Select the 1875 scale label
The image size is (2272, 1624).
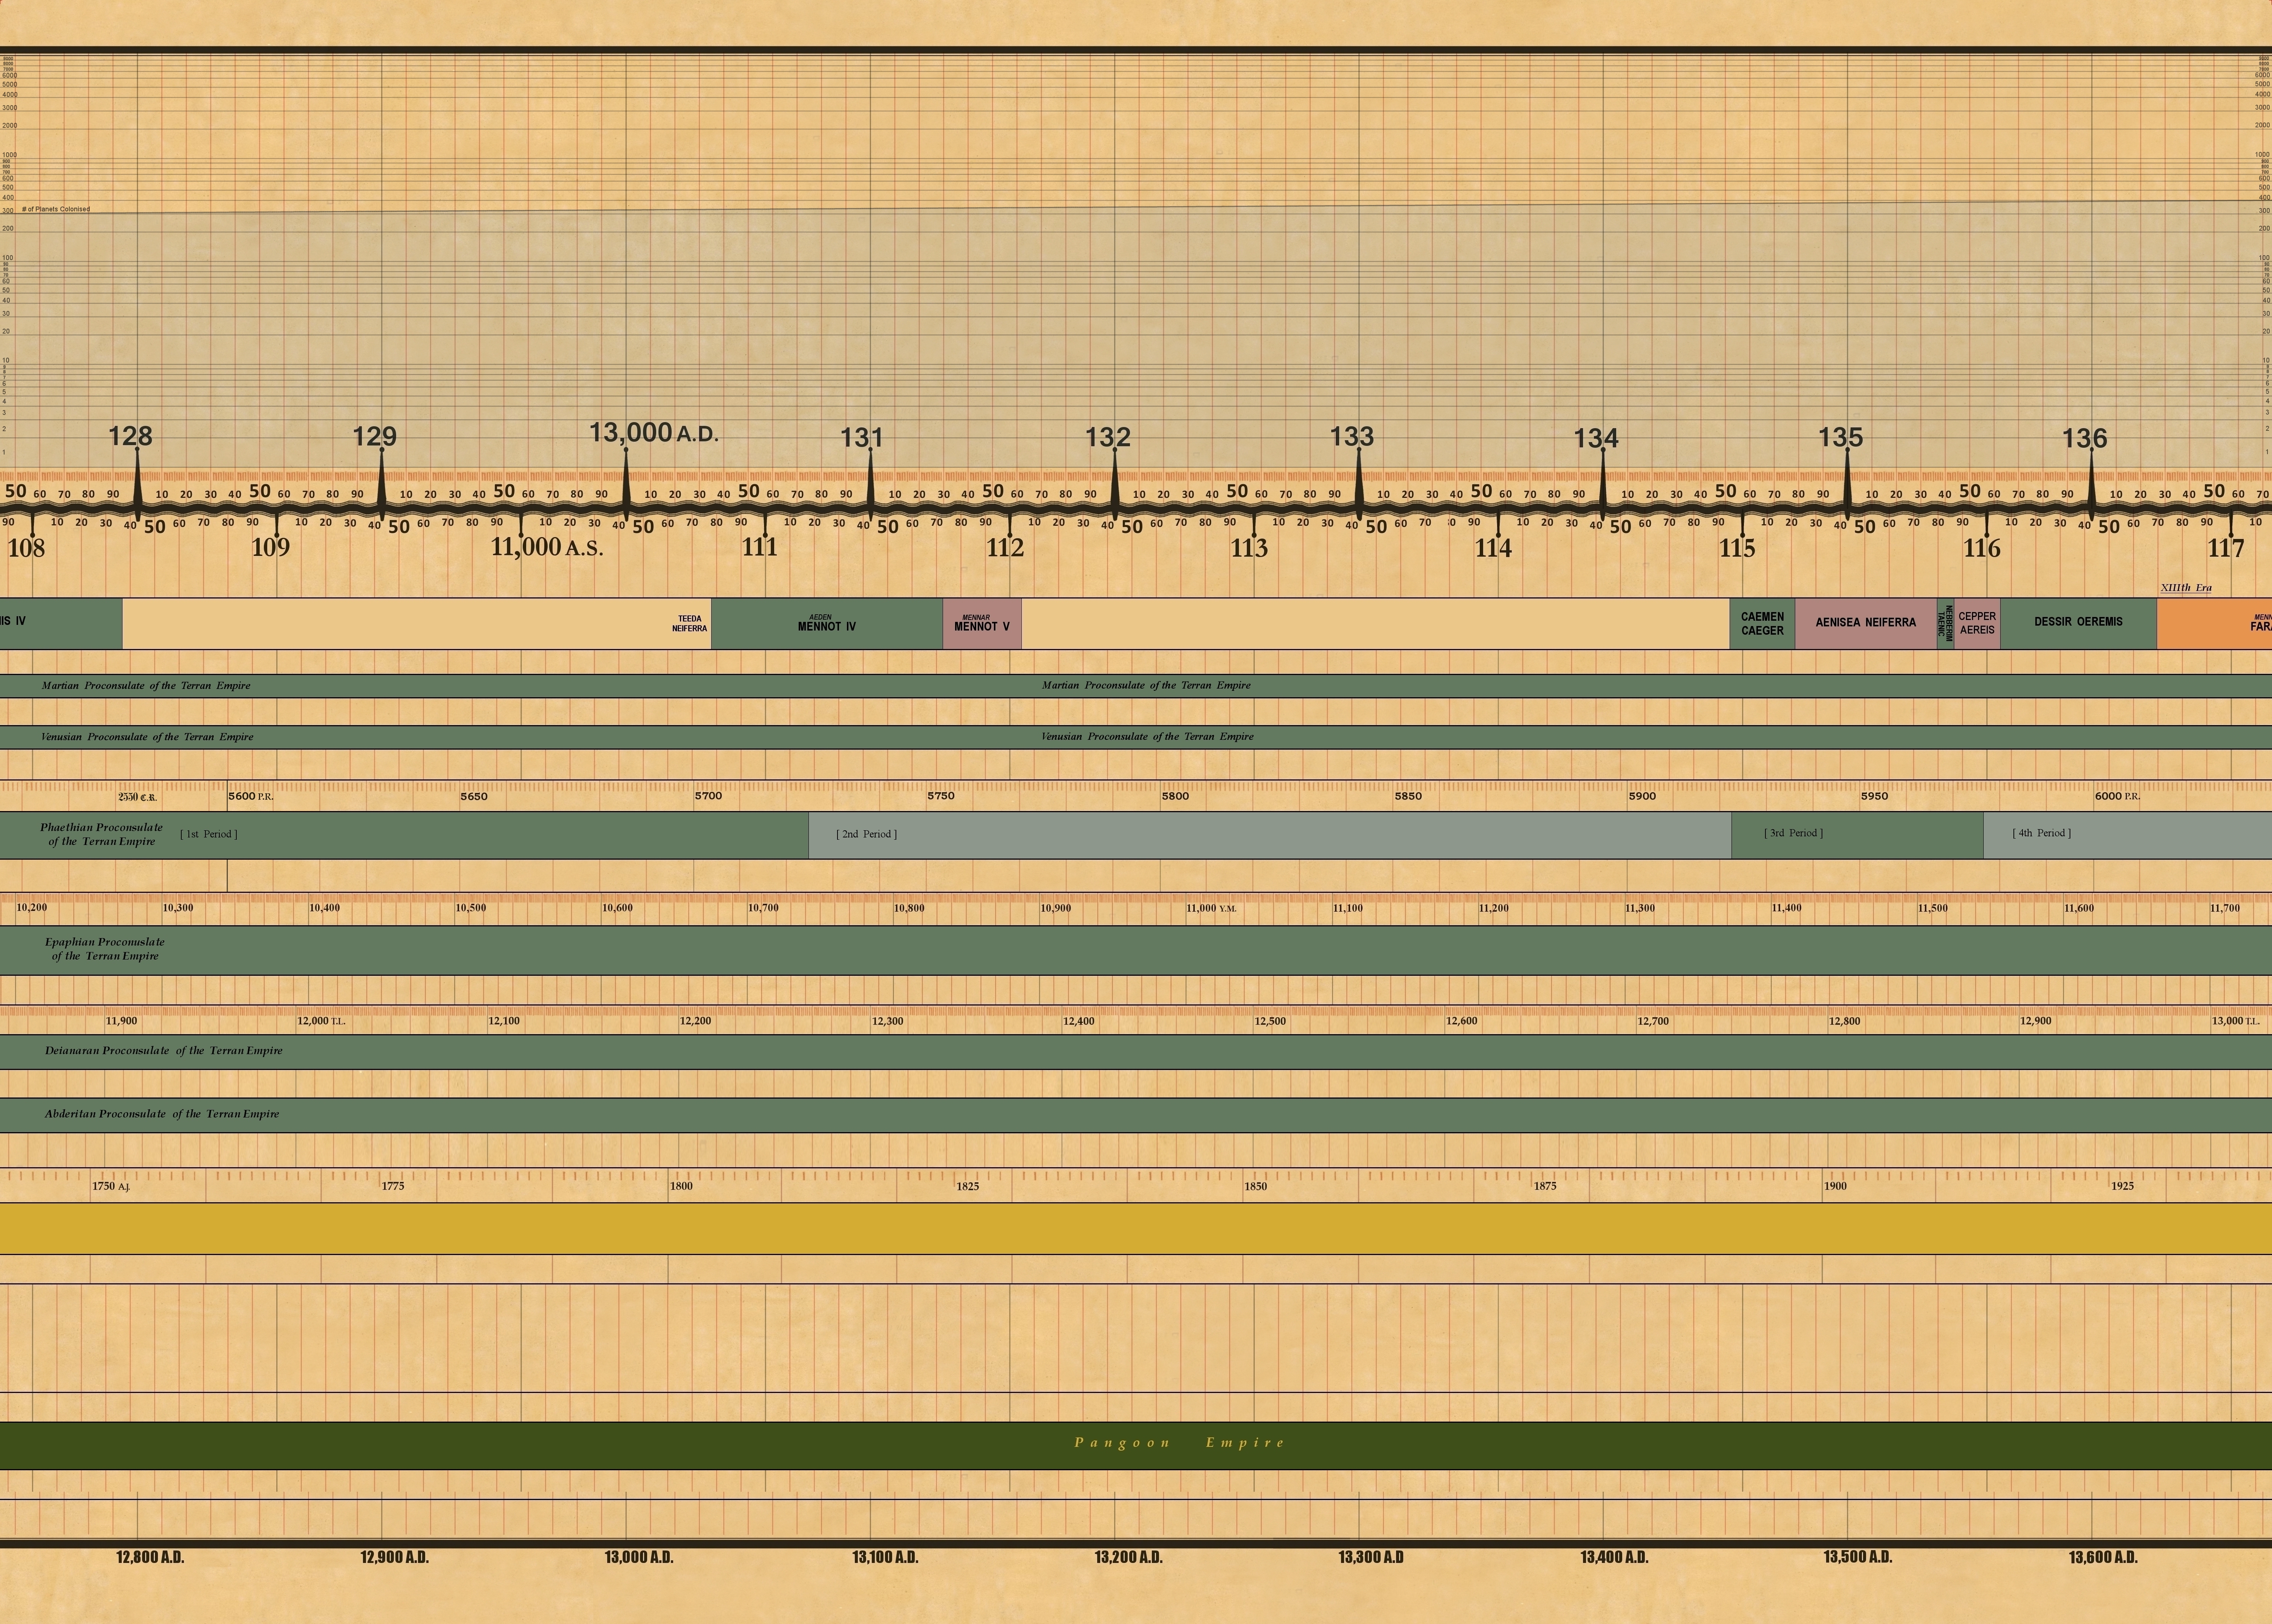pos(1545,1186)
